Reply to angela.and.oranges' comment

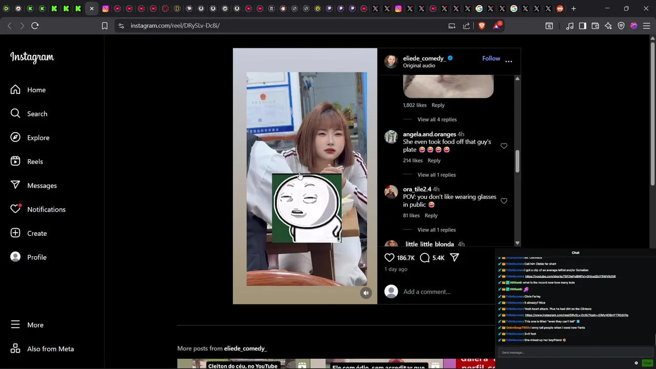[434, 160]
